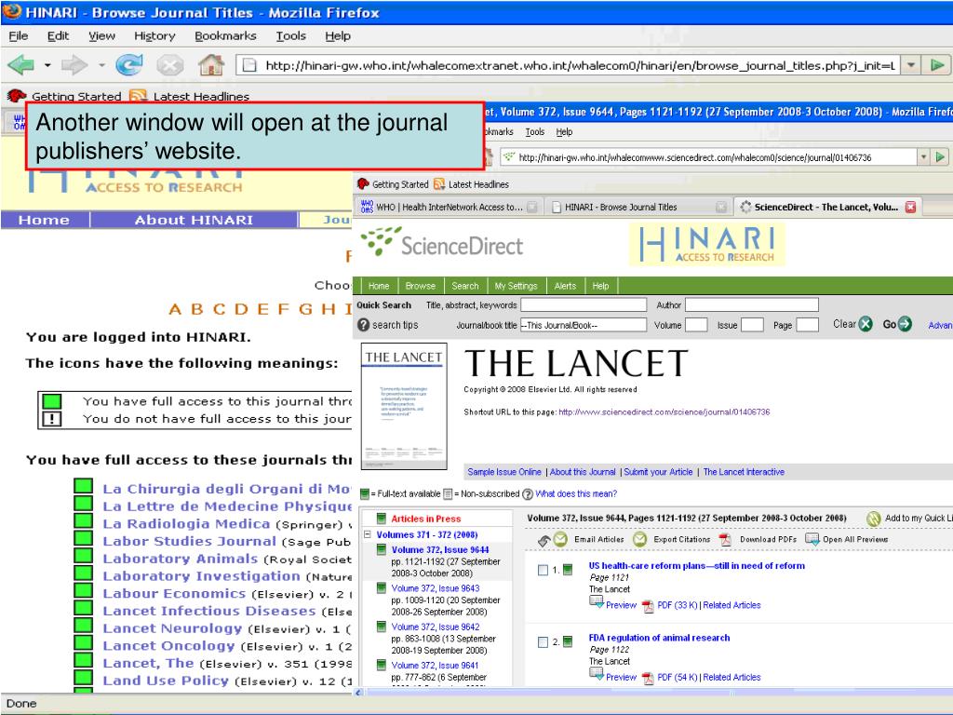953x715 pixels.
Task: Reload the page with the Refresh icon
Action: click(129, 64)
